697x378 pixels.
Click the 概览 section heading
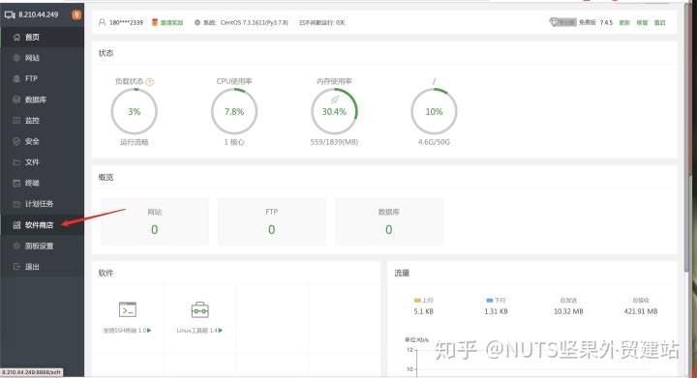tap(106, 178)
